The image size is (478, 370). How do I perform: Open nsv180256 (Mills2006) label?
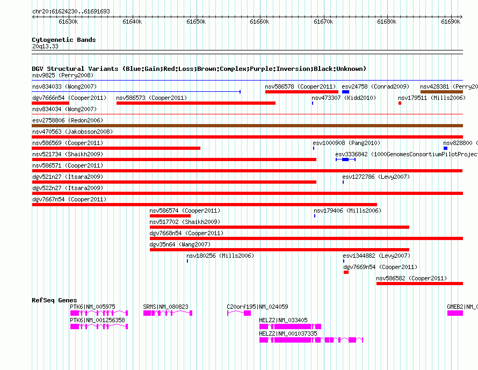(x=220, y=256)
